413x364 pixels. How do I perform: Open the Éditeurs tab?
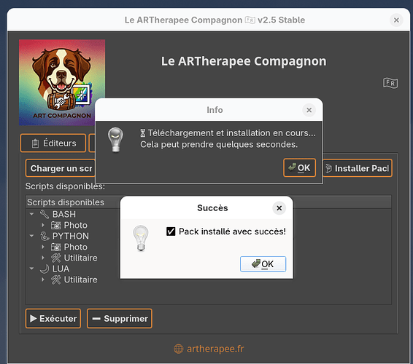point(53,143)
